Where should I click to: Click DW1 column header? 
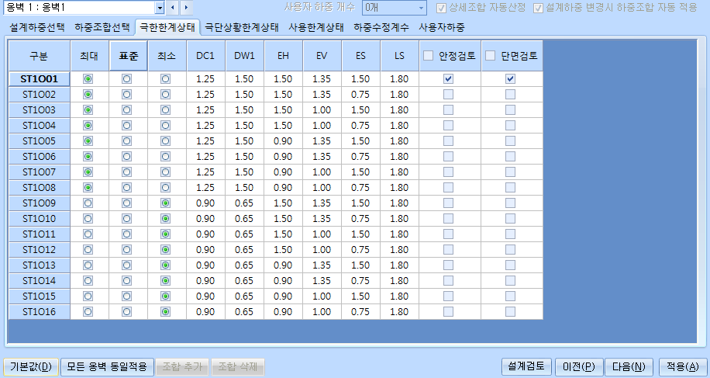tap(244, 56)
